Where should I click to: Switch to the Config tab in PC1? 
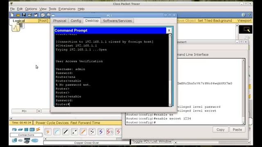[76, 21]
